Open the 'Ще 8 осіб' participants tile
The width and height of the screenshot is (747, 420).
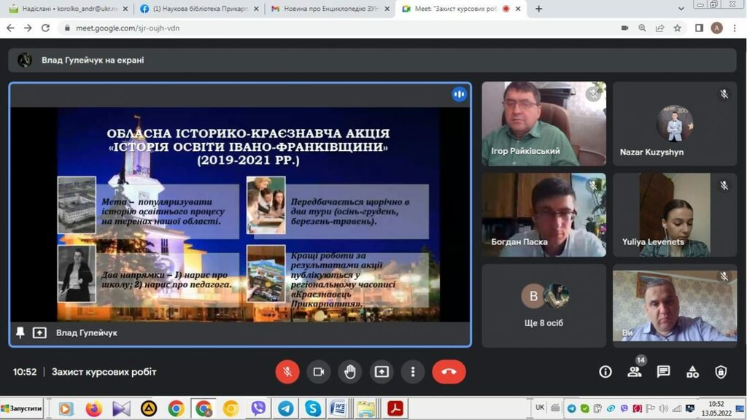[x=543, y=305]
